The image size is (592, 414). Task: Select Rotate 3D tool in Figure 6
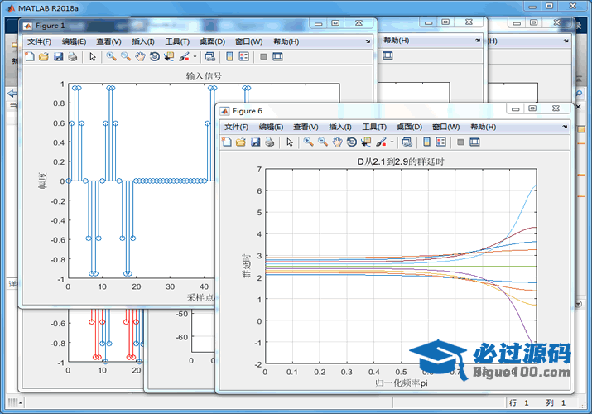[352, 142]
